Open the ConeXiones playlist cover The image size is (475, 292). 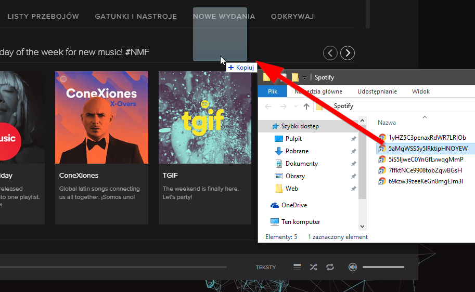click(x=102, y=117)
